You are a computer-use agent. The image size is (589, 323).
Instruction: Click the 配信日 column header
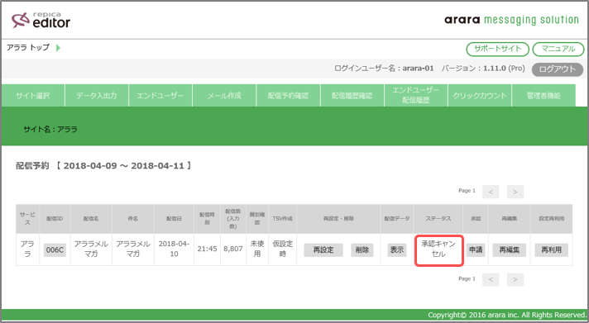[174, 219]
